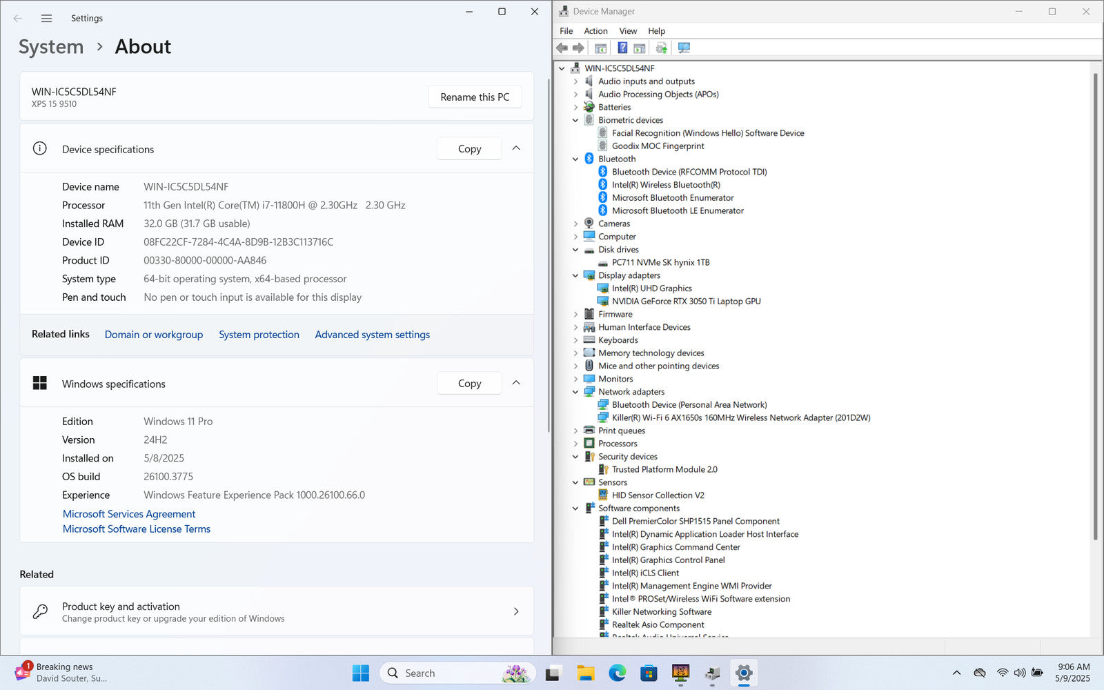Open System protection link
This screenshot has height=690, width=1104.
(x=259, y=335)
